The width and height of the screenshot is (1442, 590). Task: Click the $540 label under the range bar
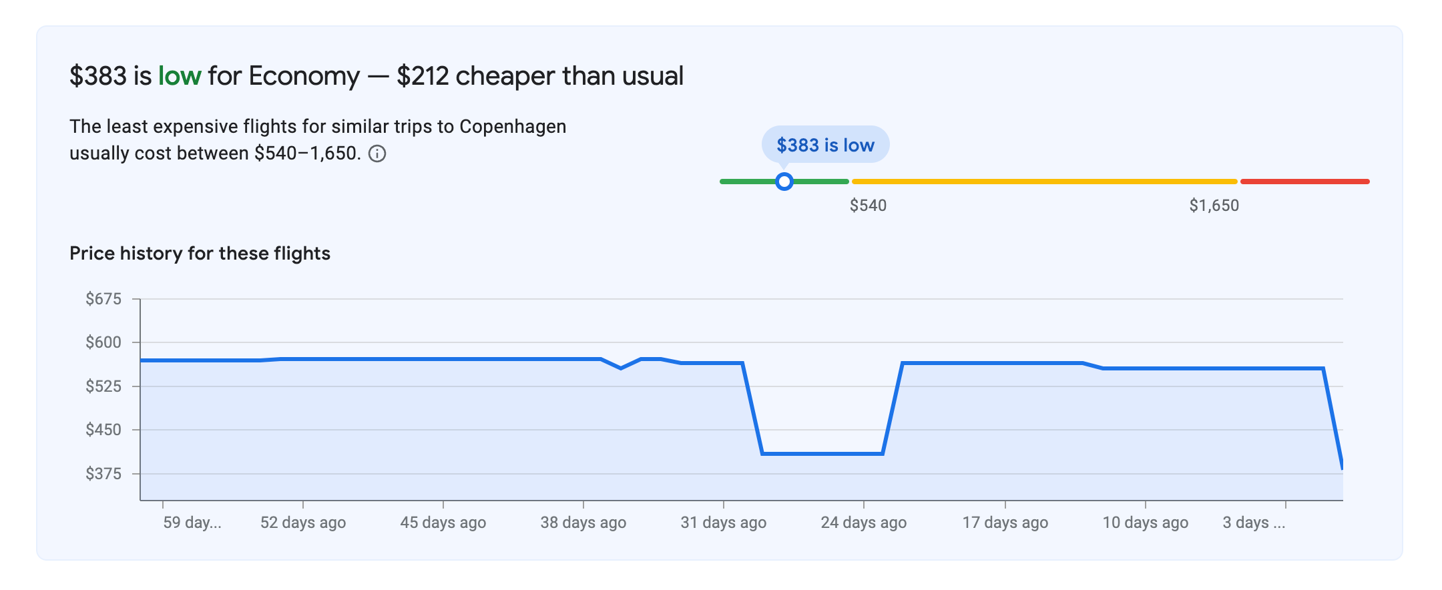coord(868,206)
